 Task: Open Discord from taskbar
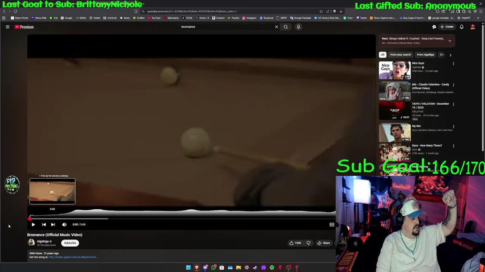[x=205, y=267]
